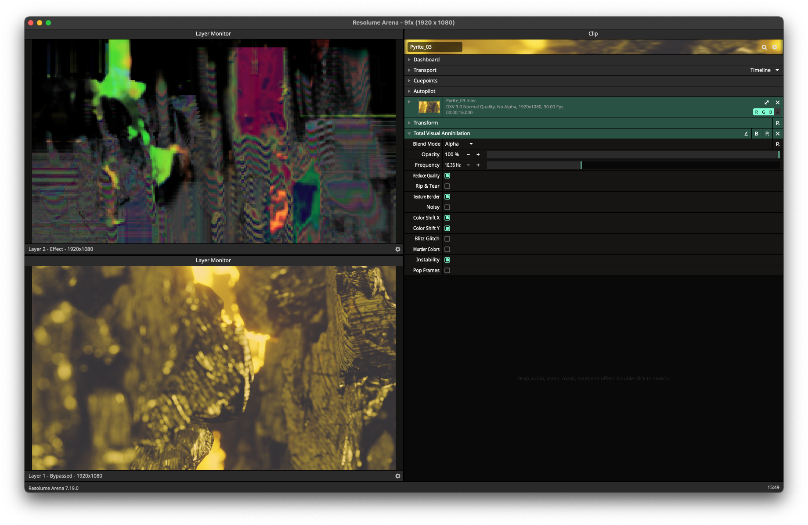
Task: Open settings gear for Layer 2 monitor
Action: pyautogui.click(x=398, y=249)
